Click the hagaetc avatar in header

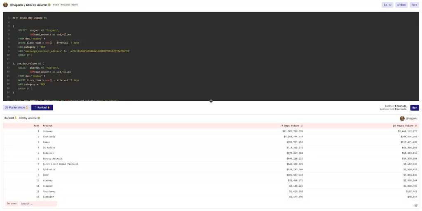5,5
